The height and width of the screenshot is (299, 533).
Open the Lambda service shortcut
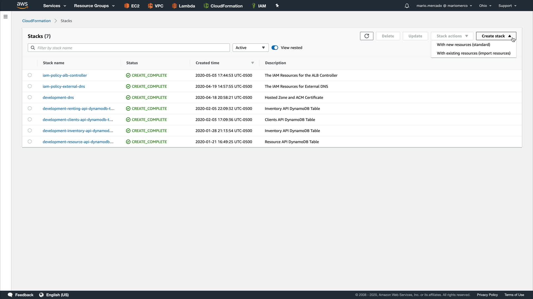coord(183,6)
